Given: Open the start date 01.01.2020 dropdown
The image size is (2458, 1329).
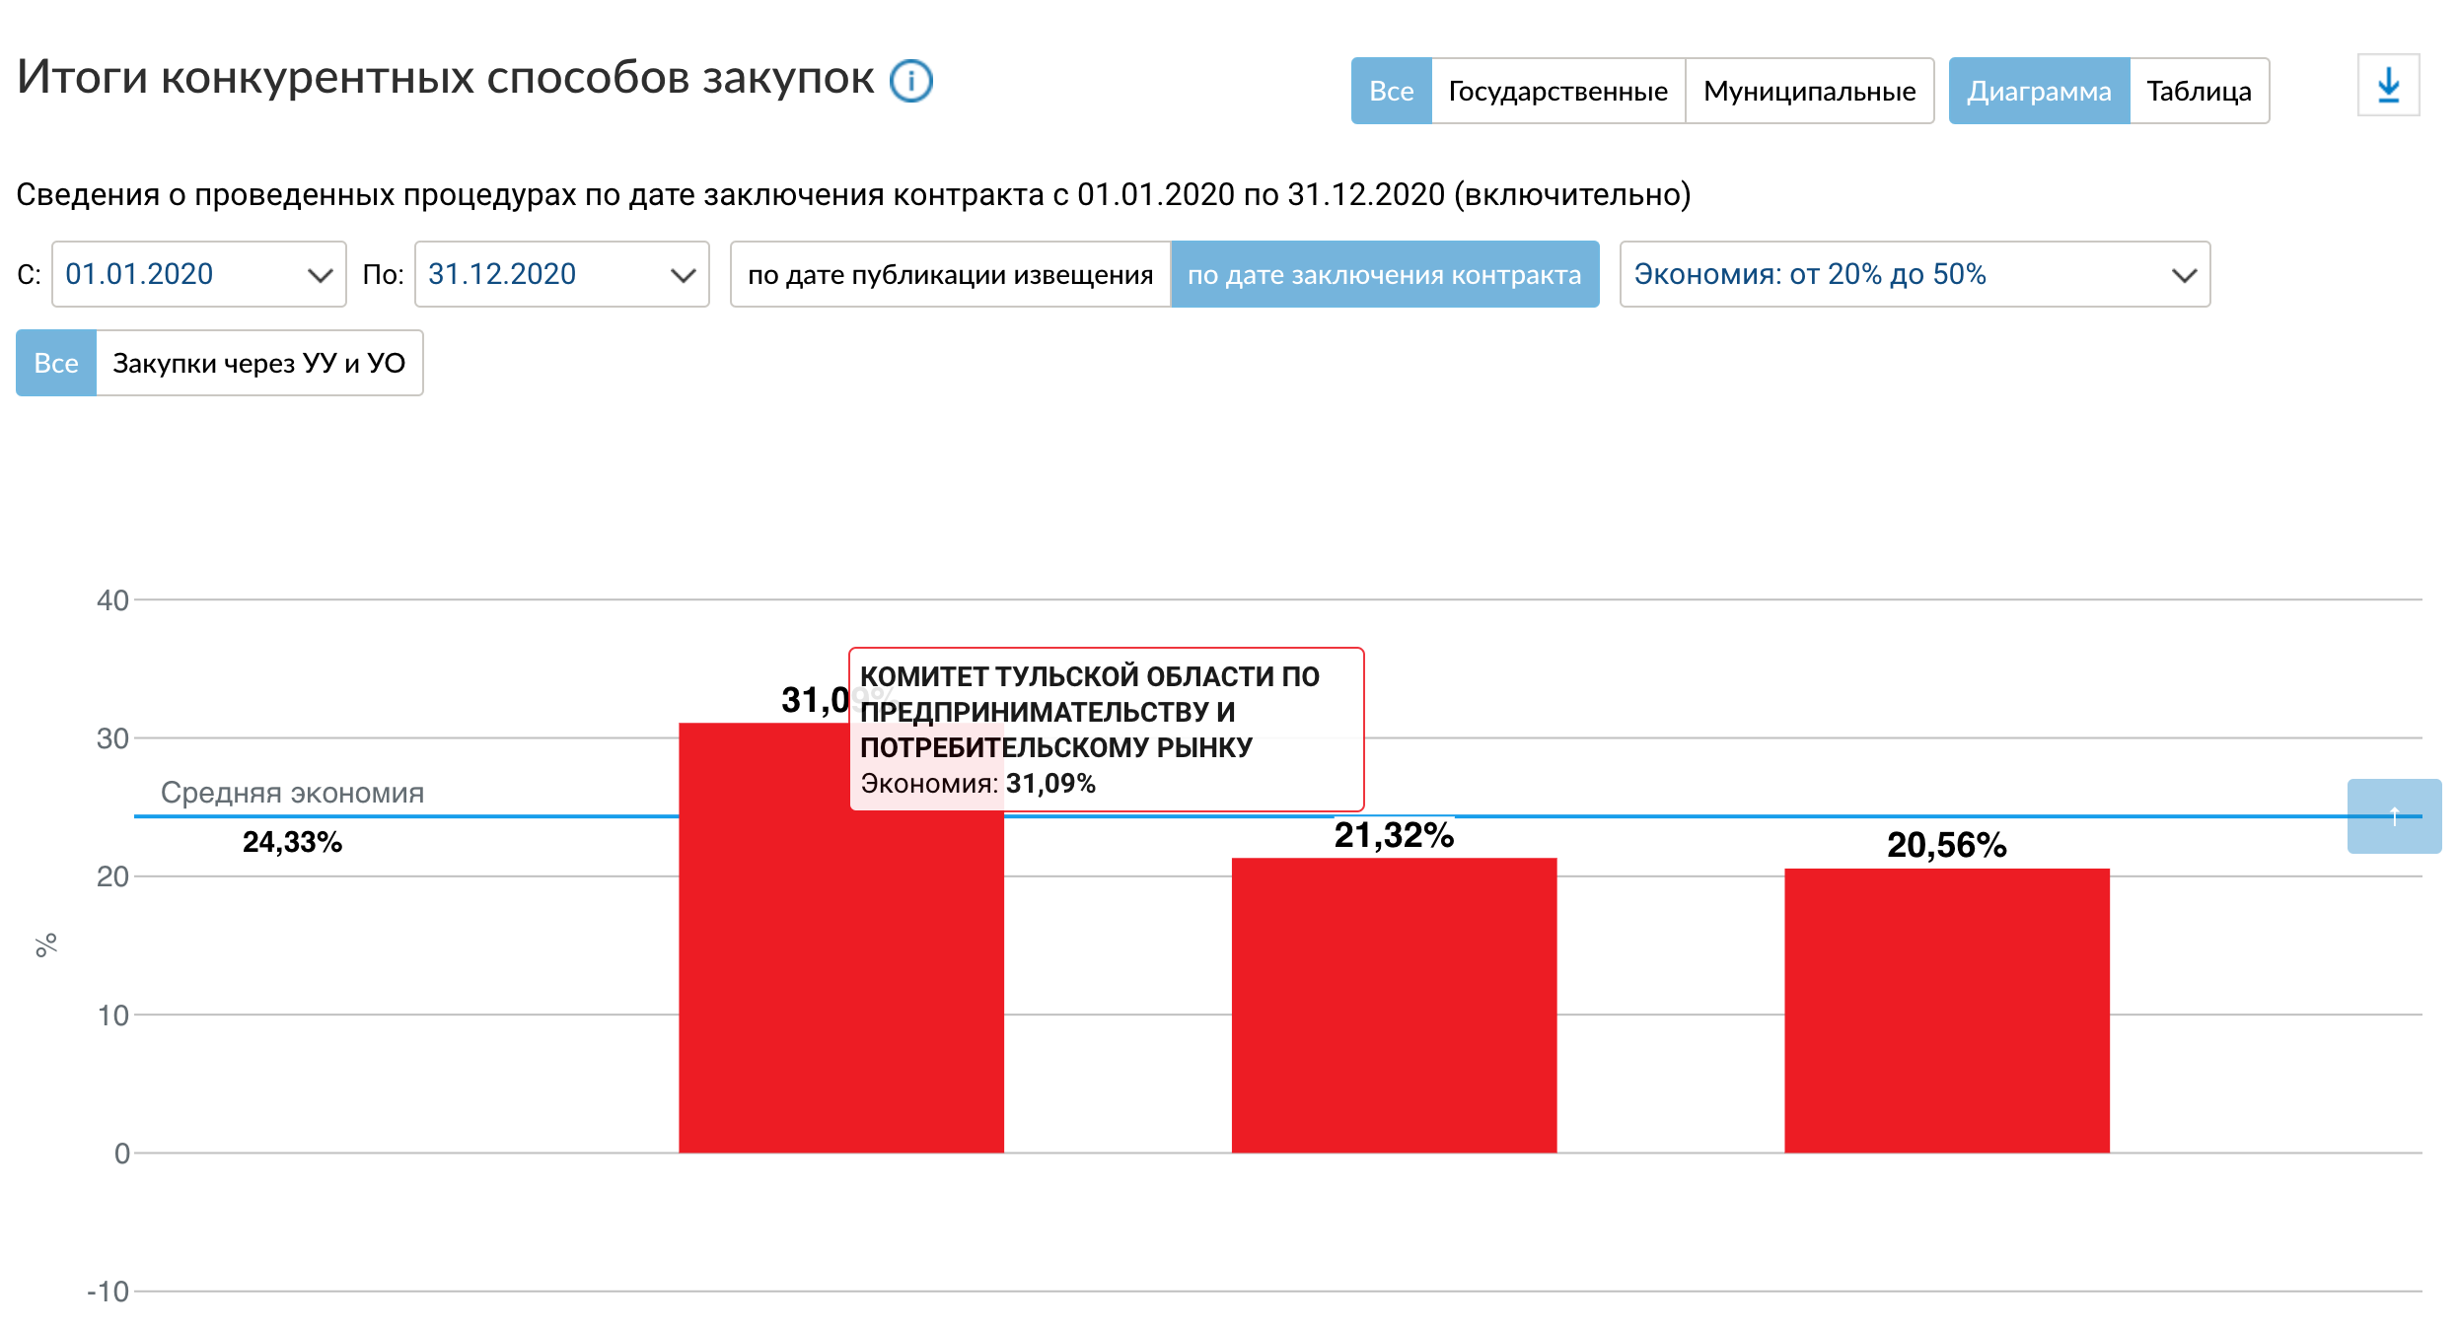Looking at the screenshot, I should [x=198, y=274].
